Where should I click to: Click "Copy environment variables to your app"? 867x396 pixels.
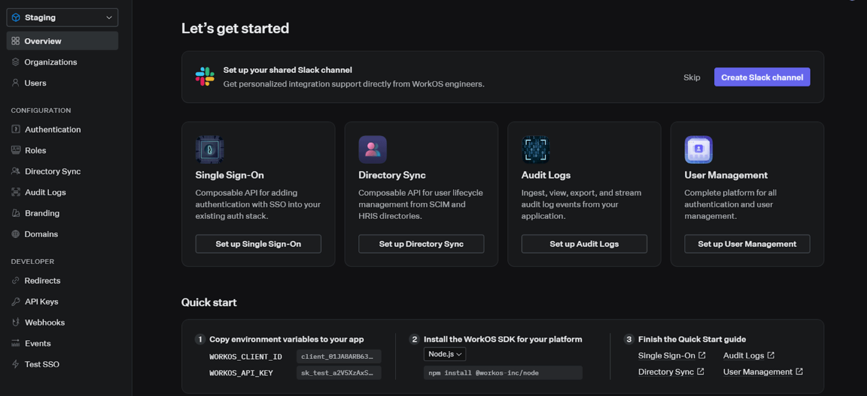pyautogui.click(x=287, y=339)
